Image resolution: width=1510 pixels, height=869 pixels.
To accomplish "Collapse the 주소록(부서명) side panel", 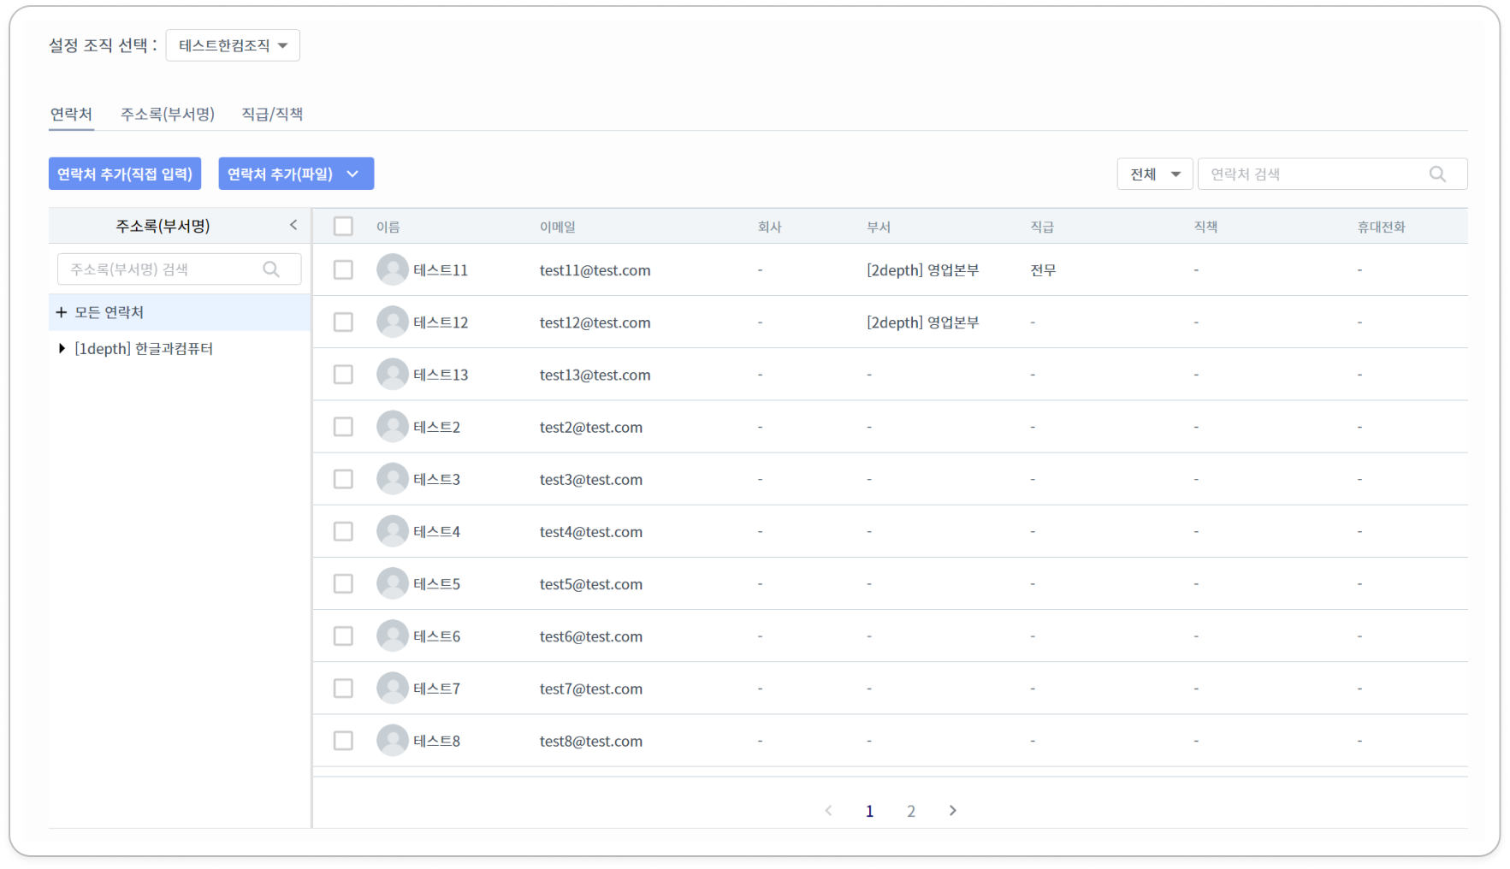I will pyautogui.click(x=293, y=225).
